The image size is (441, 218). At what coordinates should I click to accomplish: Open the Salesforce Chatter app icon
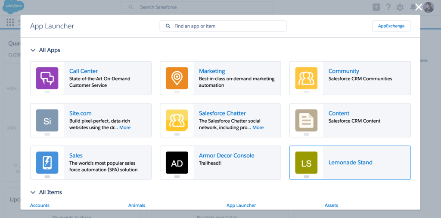pos(177,121)
